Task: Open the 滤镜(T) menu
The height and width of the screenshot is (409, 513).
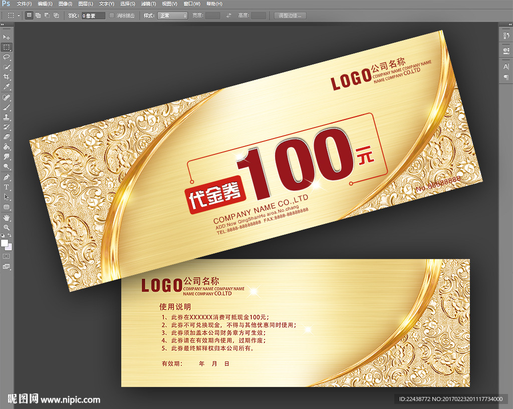Action: [148, 4]
